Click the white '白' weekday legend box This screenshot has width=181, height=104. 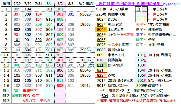point(138,9)
